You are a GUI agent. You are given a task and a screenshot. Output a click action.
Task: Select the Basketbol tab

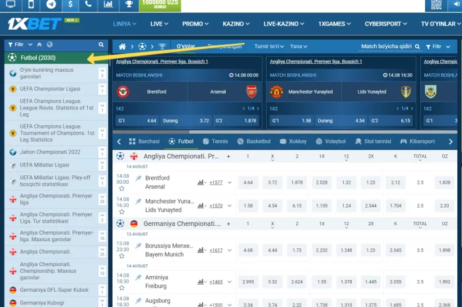[254, 142]
